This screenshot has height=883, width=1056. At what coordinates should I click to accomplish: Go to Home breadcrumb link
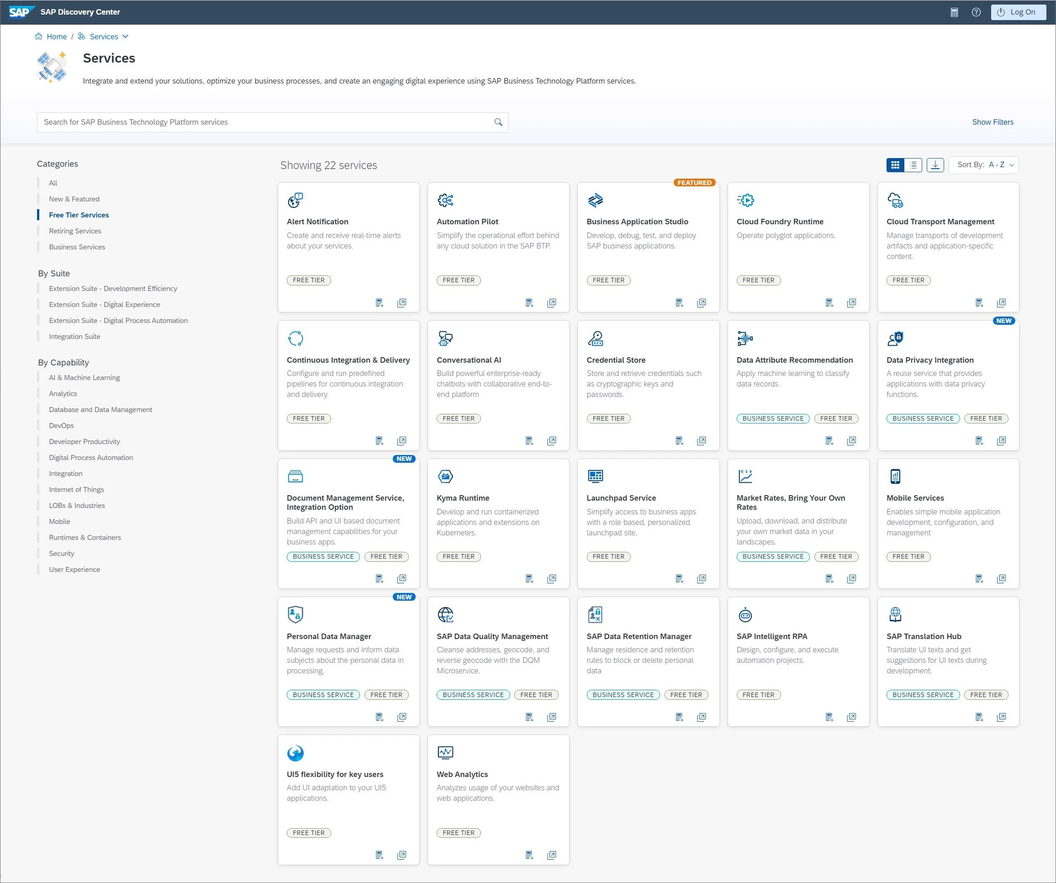pyautogui.click(x=56, y=37)
